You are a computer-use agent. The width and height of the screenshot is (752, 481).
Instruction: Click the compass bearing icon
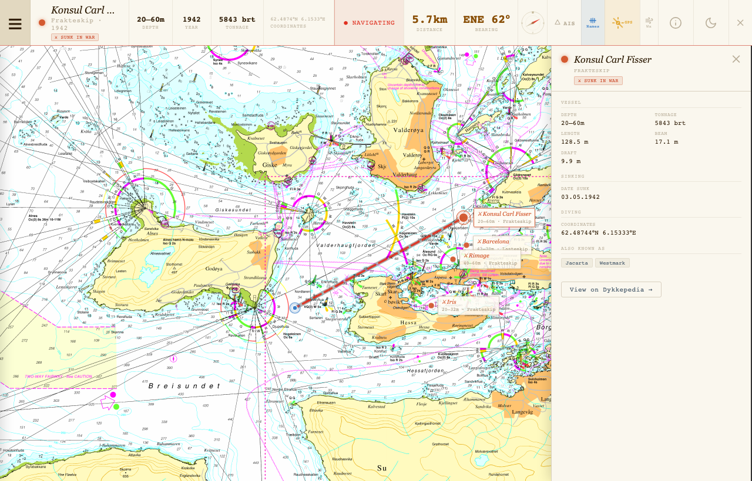(533, 23)
